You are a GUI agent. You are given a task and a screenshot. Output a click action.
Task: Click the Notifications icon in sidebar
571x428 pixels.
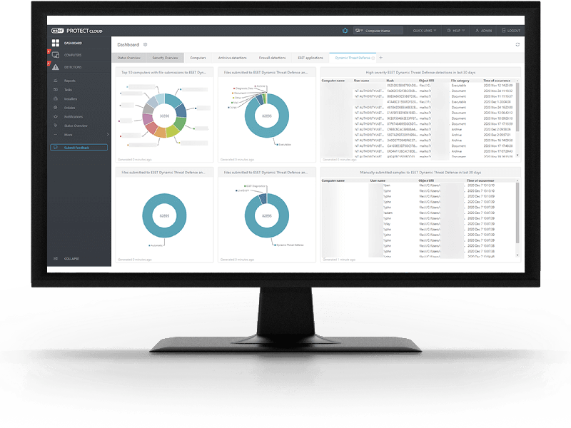55,116
